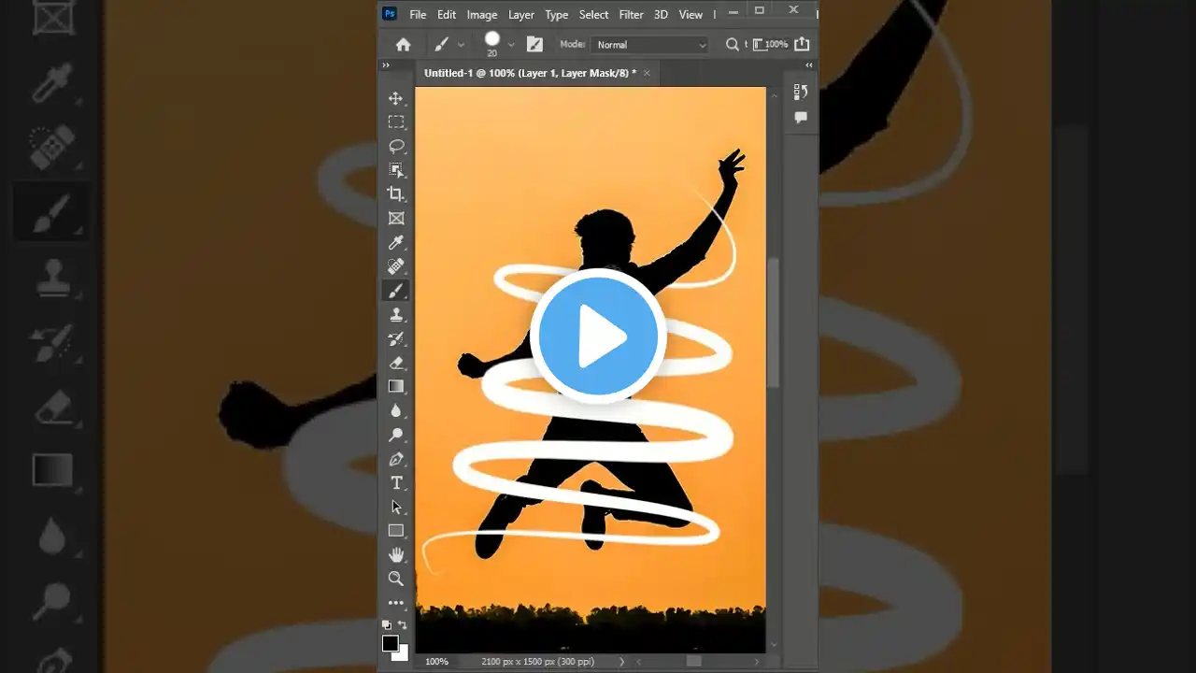Select the Blur tool
Viewport: 1196px width, 673px height.
(x=396, y=410)
